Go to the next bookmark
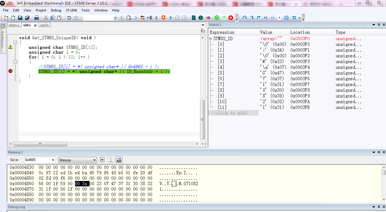Image resolution: width=386 pixels, height=212 pixels. tap(170, 18)
